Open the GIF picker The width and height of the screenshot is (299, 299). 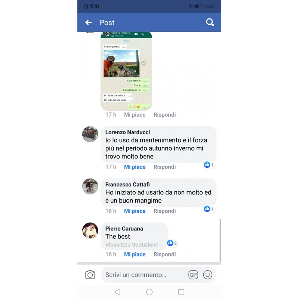pos(193,275)
